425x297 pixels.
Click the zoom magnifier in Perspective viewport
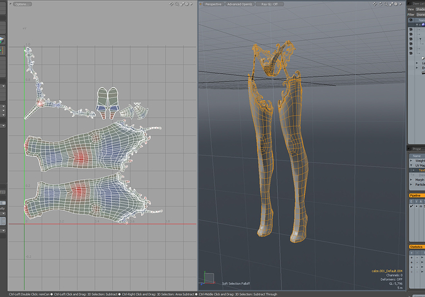coord(386,4)
